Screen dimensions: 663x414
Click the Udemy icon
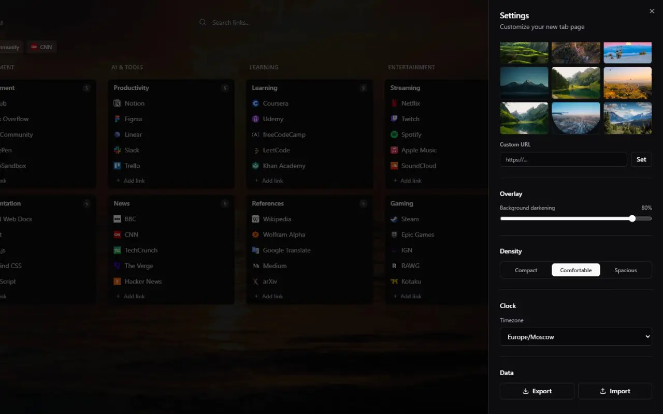[255, 119]
